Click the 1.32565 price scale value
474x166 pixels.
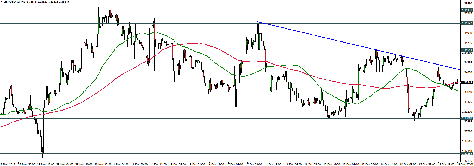467,141
